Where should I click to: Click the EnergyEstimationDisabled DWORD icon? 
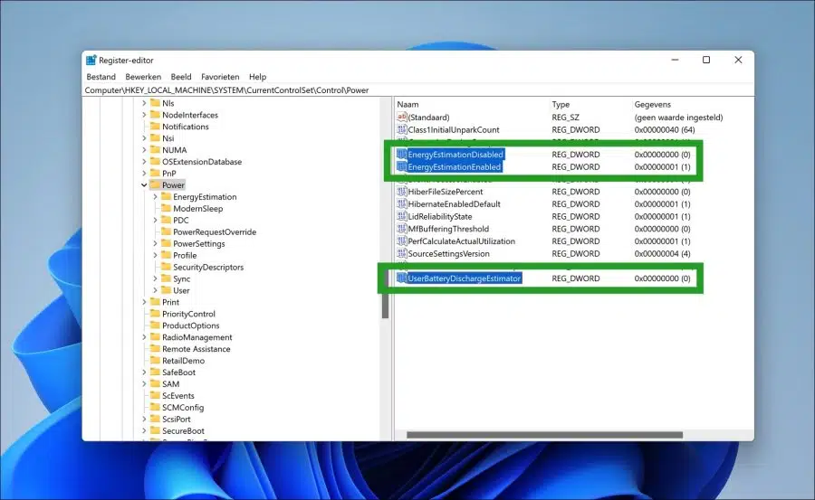click(402, 155)
